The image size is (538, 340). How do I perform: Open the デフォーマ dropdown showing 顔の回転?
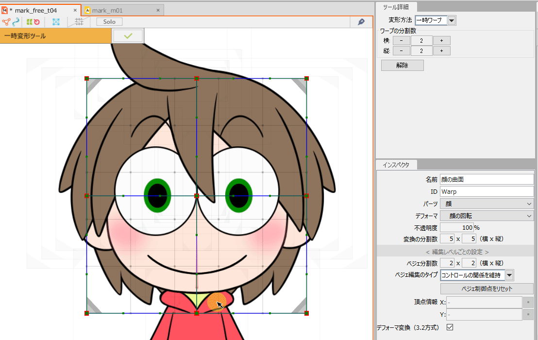487,216
